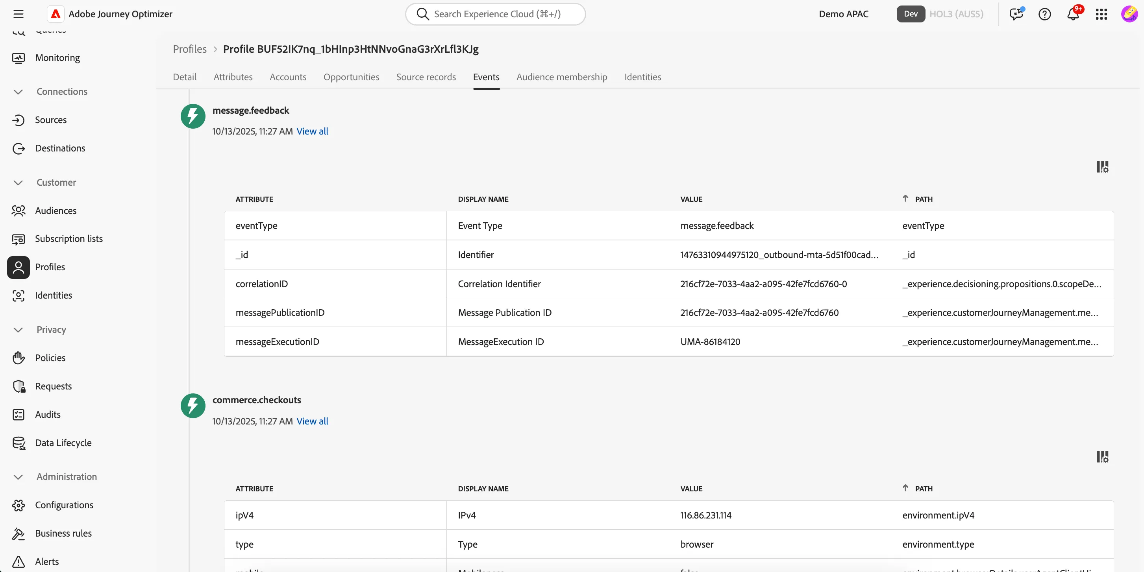Go back to Profiles breadcrumb
The height and width of the screenshot is (572, 1144).
(190, 49)
